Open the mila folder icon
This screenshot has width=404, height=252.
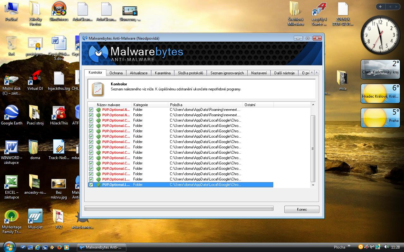pyautogui.click(x=343, y=81)
